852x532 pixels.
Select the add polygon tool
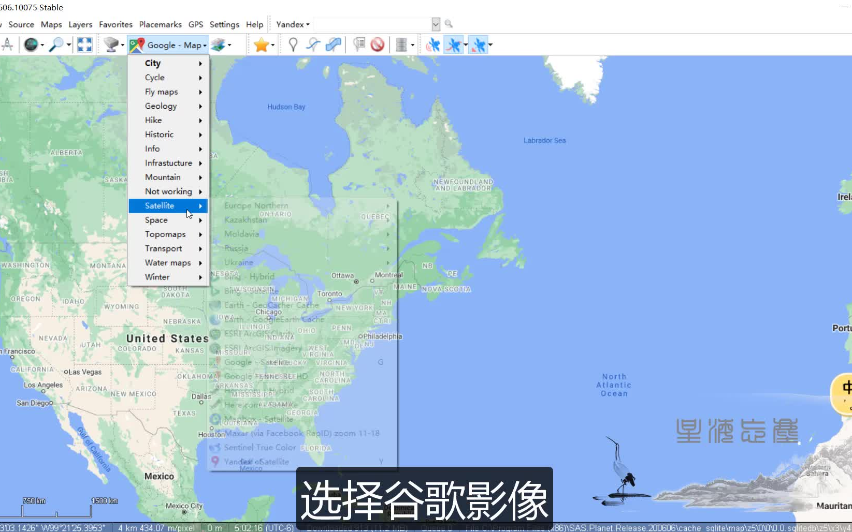tap(333, 45)
